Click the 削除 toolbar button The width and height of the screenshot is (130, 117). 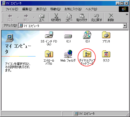[111, 18]
